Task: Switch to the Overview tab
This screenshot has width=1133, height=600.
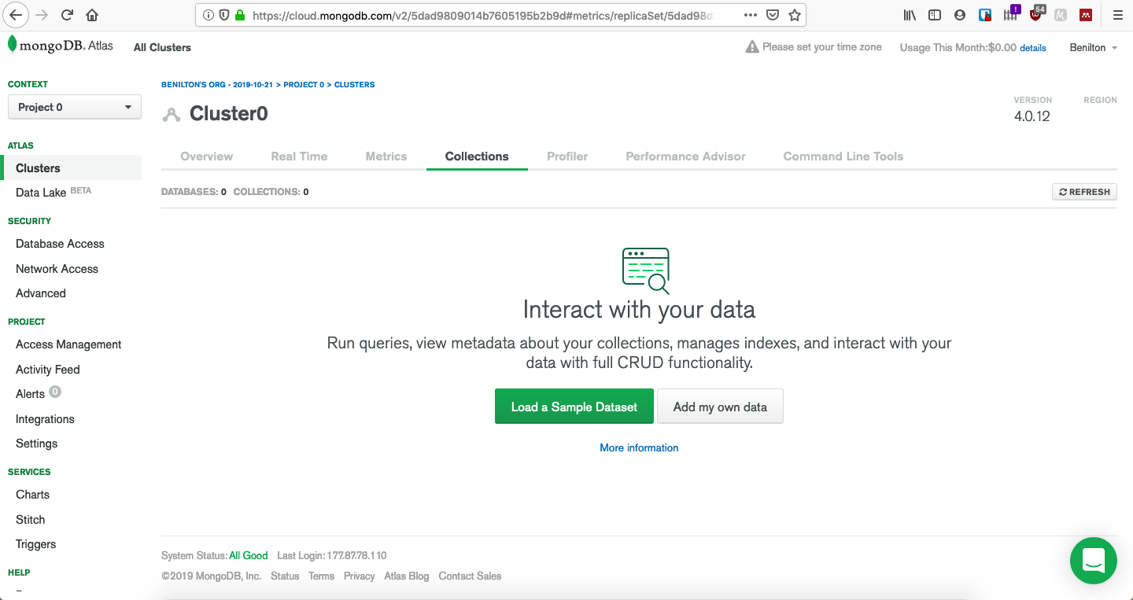Action: (207, 156)
